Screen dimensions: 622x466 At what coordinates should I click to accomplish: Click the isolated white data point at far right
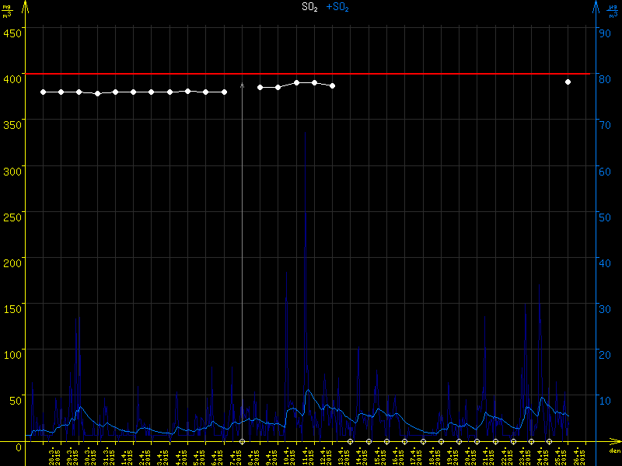pyautogui.click(x=568, y=82)
